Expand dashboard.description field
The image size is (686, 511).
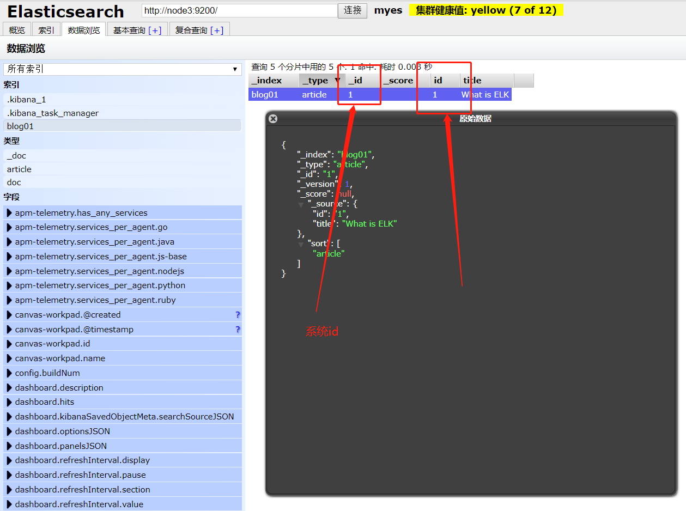point(123,388)
